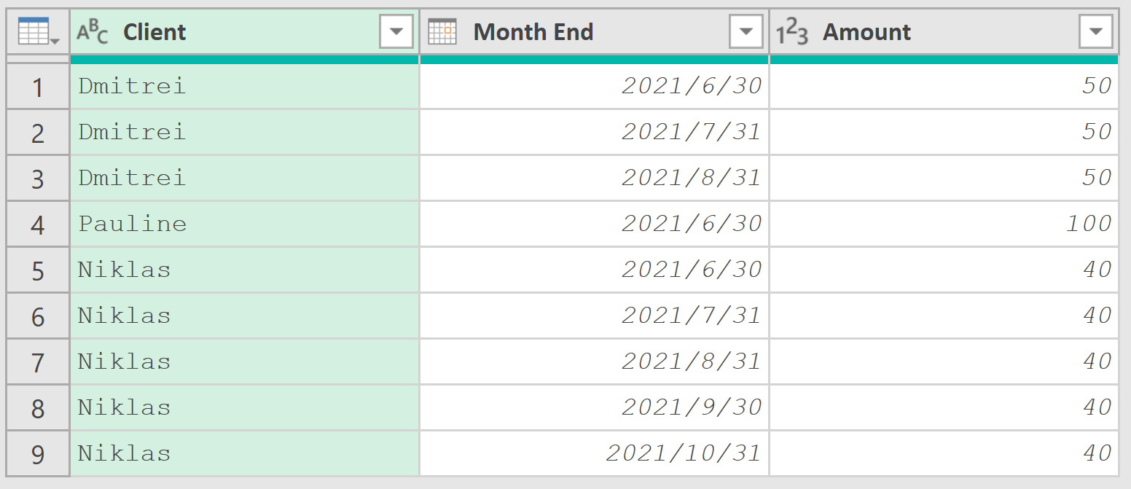This screenshot has height=489, width=1131.
Task: Open the table options icon in corner
Action: [x=39, y=32]
